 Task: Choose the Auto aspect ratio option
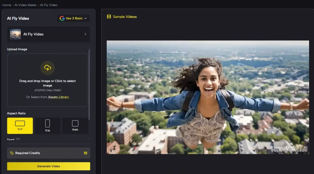tap(75, 125)
